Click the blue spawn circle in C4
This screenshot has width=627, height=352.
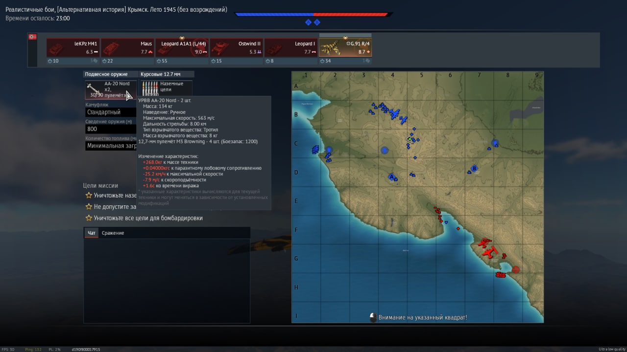385,150
